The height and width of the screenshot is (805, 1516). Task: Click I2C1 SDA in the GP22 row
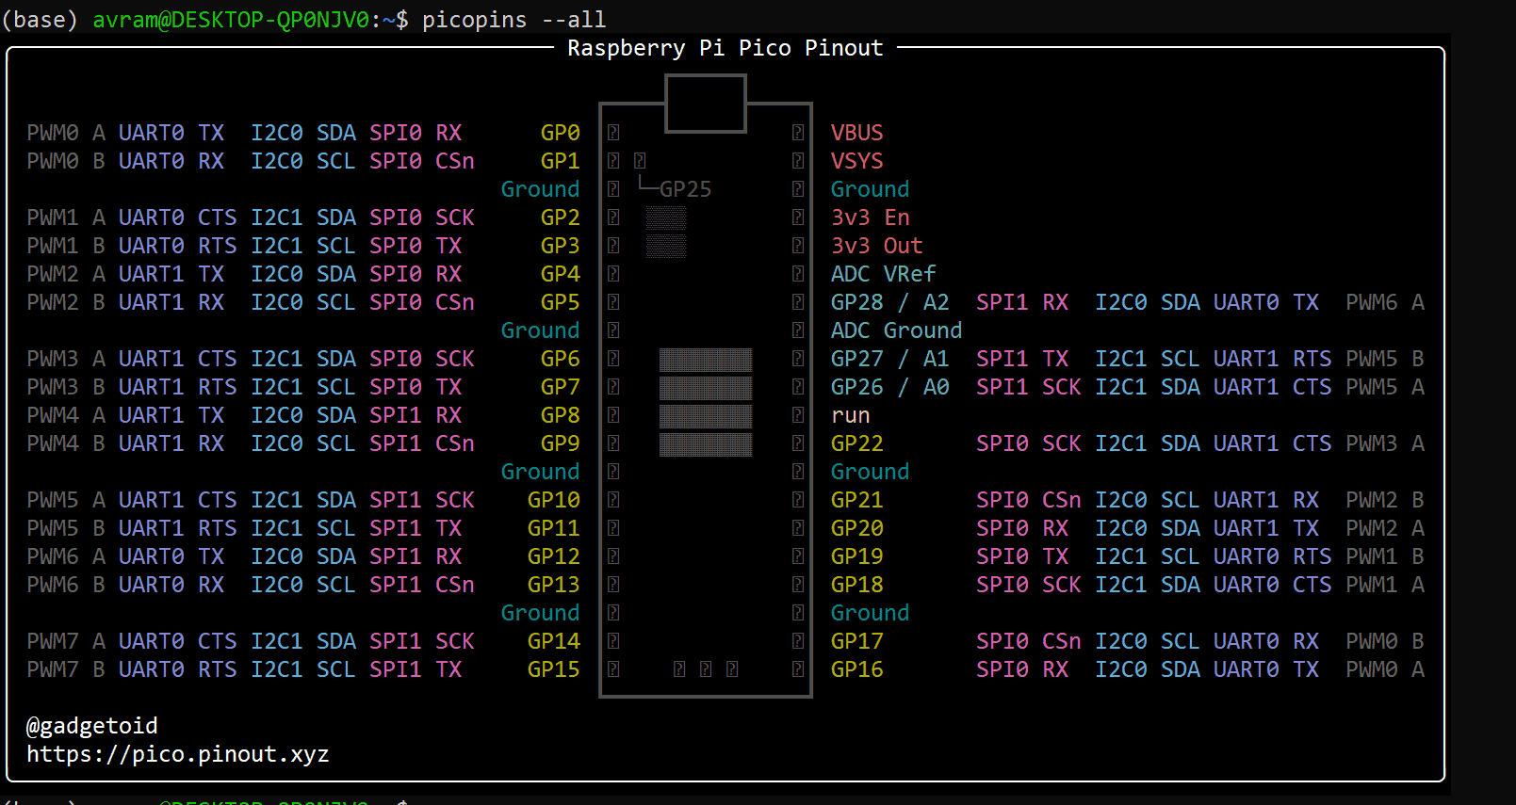[1148, 443]
